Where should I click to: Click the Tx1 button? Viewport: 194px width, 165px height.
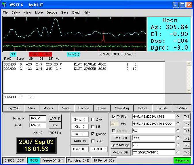tap(187, 117)
